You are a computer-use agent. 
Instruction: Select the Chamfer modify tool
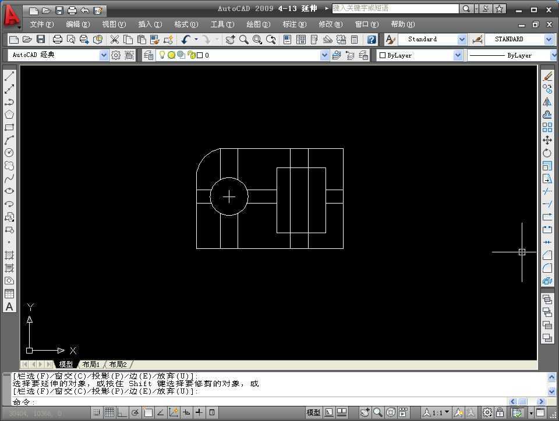(547, 255)
